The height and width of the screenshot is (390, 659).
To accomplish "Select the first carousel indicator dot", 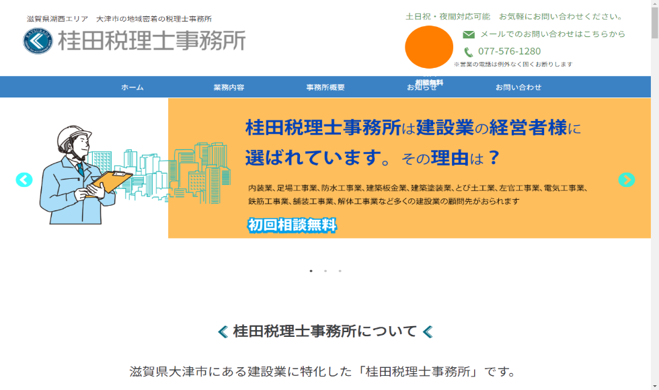I will pos(311,271).
